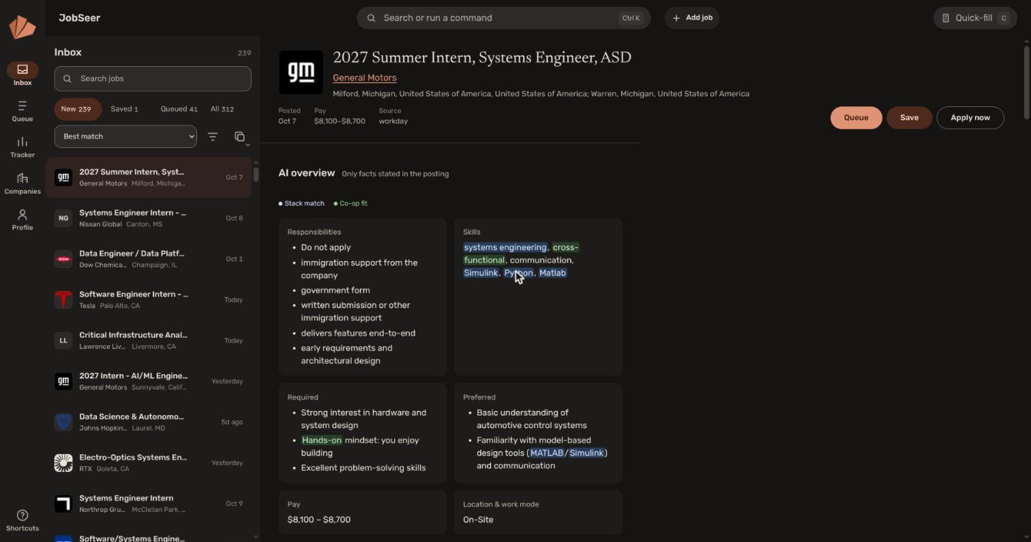Click the Quick-fill button
1031x542 pixels.
975,18
